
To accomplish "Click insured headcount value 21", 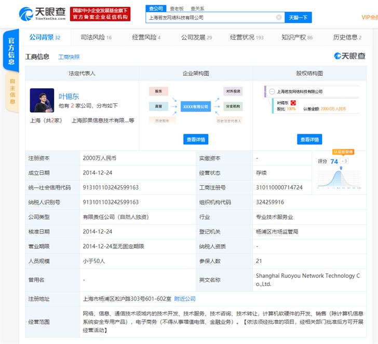I will pos(259,261).
